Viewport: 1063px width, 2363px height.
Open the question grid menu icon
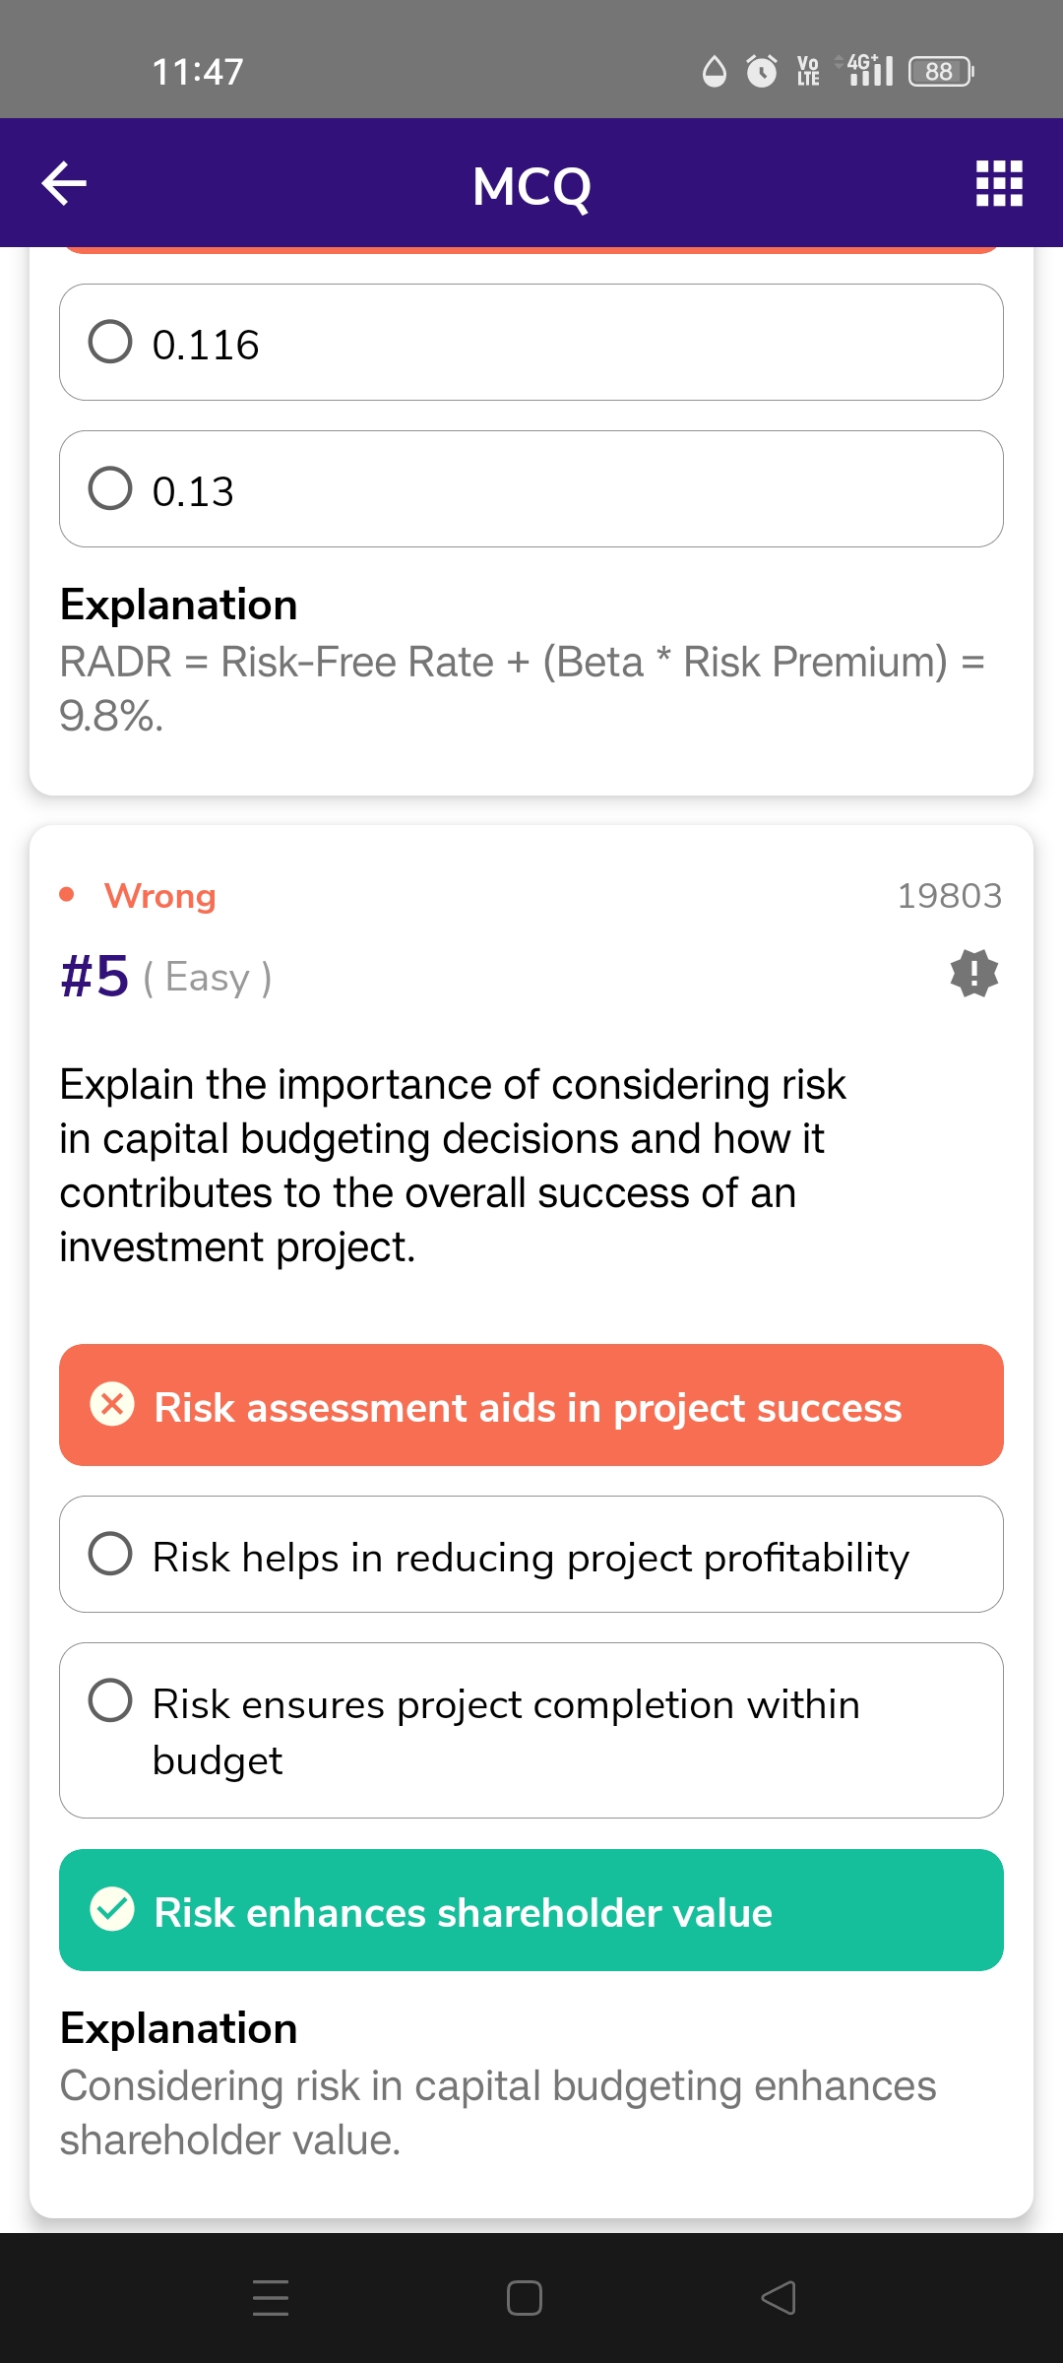(999, 183)
